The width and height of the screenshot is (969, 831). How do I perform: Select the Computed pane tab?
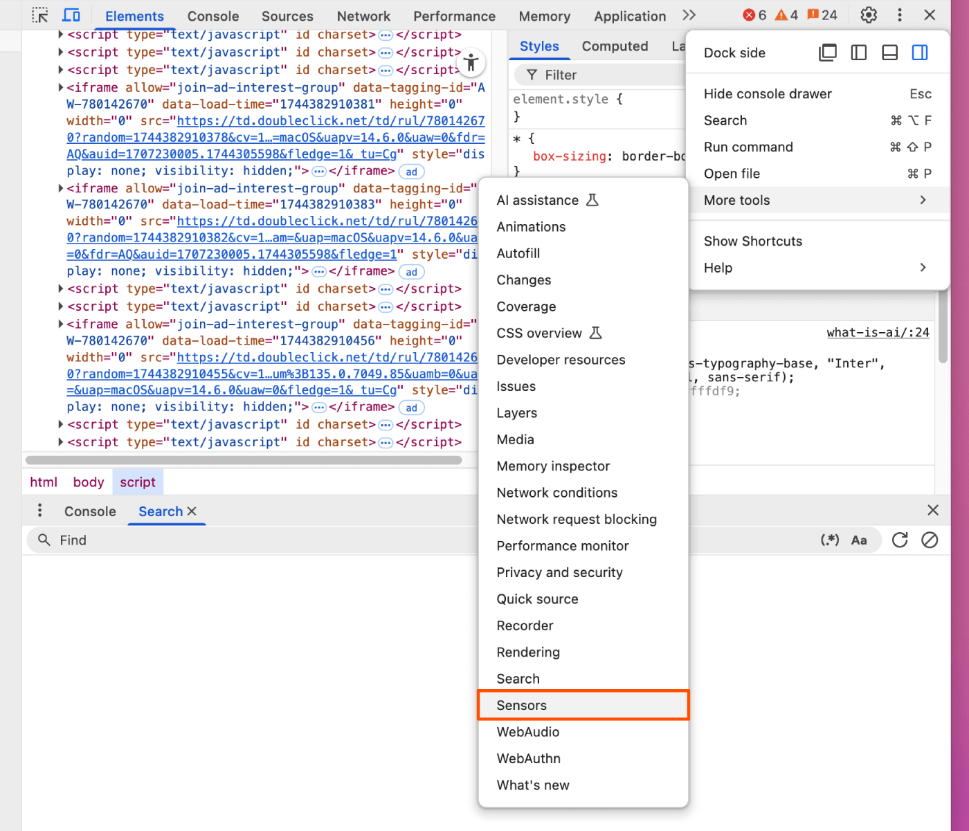pos(615,46)
